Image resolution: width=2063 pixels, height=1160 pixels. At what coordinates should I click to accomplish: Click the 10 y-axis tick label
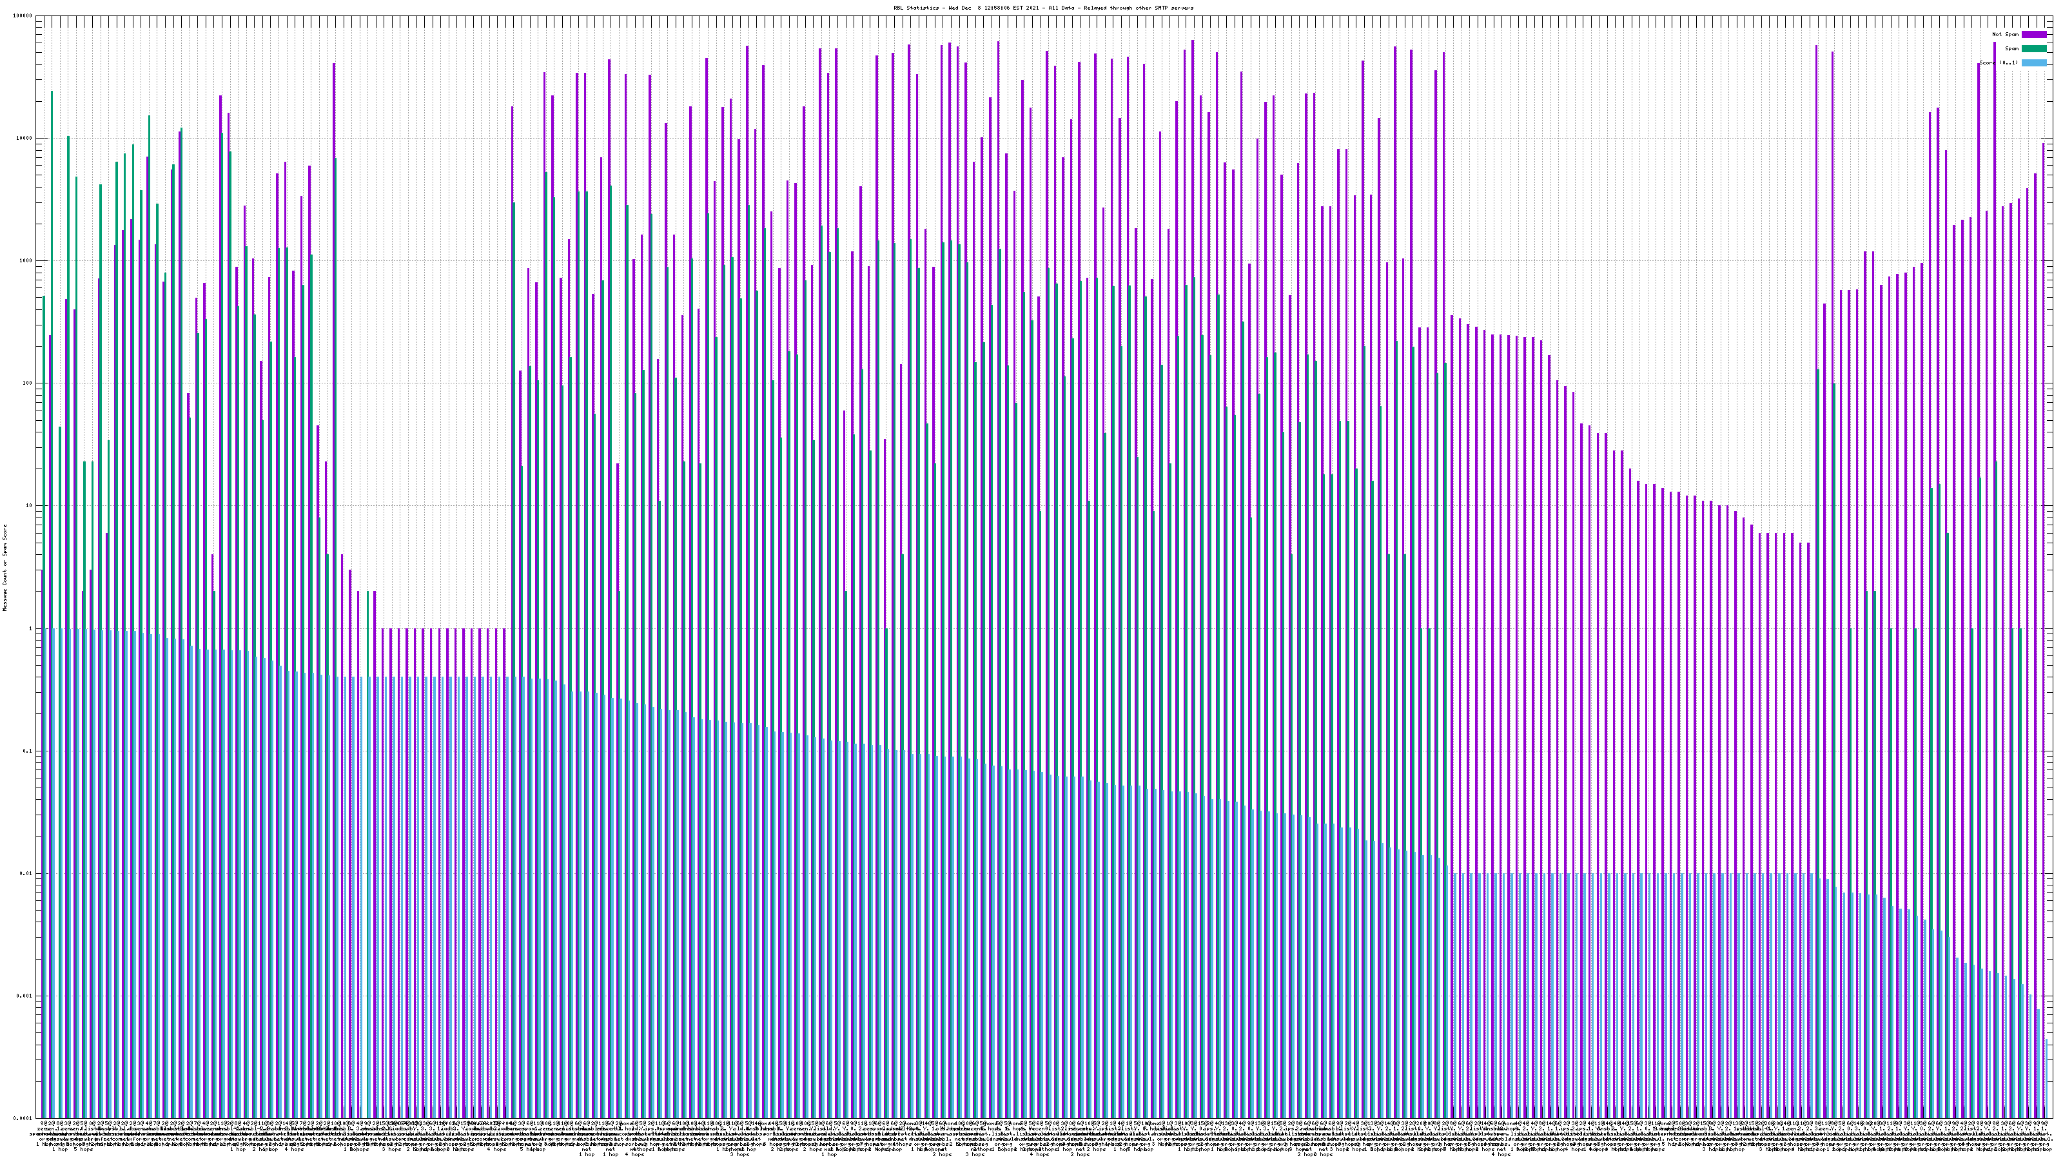tap(30, 506)
